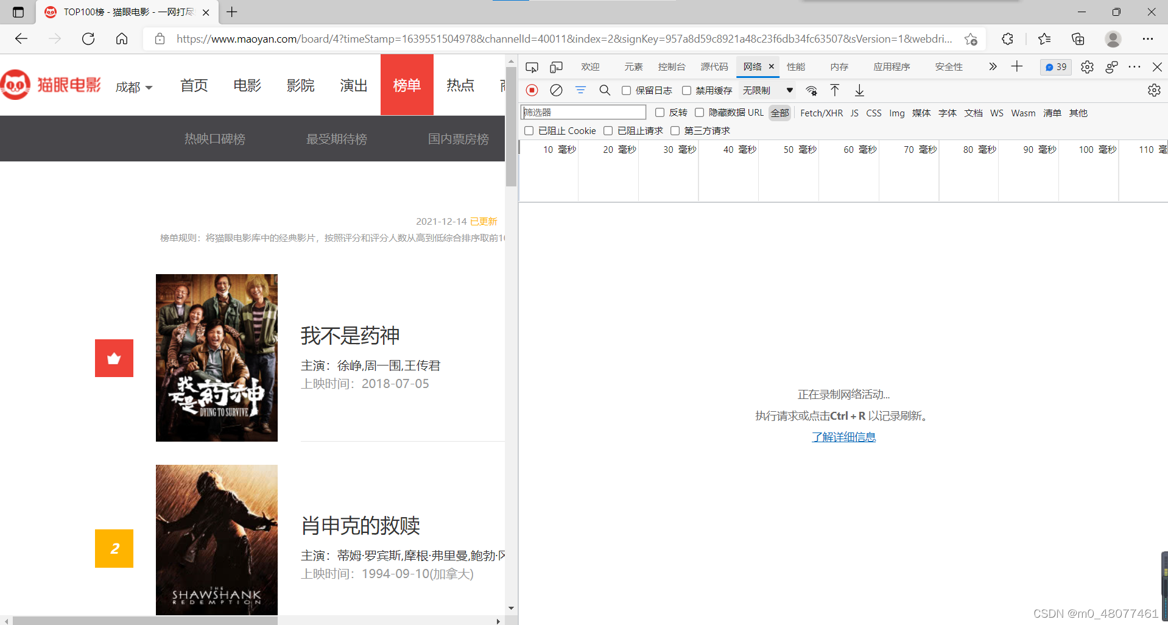Add a new DevTools tab with plus
The height and width of the screenshot is (625, 1168).
(x=1017, y=66)
